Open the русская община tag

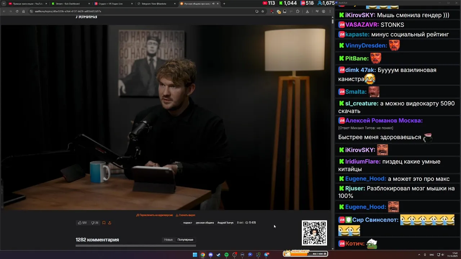[x=205, y=223]
